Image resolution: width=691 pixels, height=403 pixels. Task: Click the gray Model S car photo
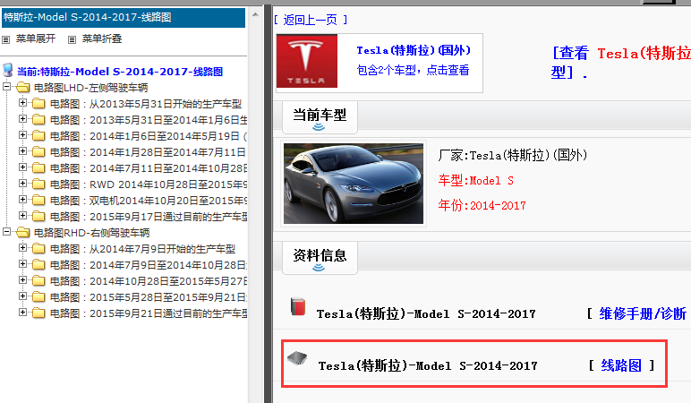coord(354,183)
